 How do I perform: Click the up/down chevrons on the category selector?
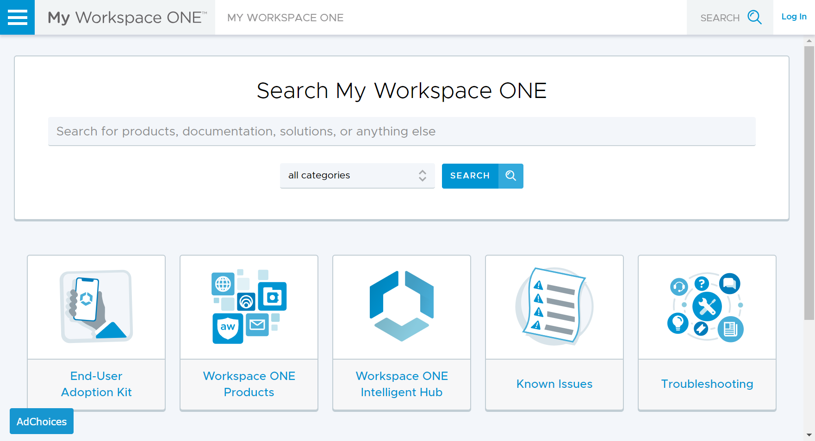pyautogui.click(x=423, y=176)
